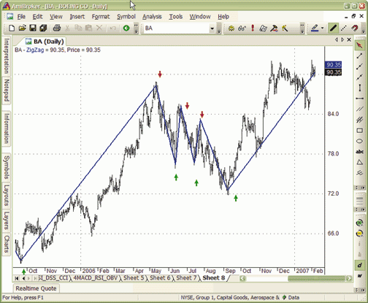Viewport: 368px width, 303px height.
Task: Open the Layers side panel tab
Action: point(7,220)
